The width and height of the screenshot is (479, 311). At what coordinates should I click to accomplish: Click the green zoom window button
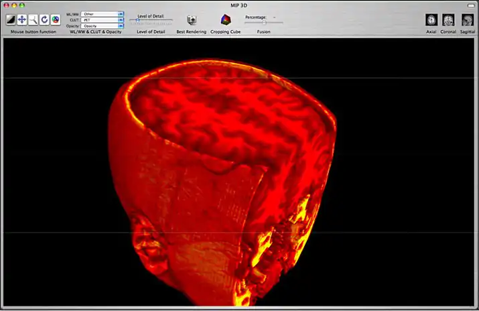click(x=22, y=5)
